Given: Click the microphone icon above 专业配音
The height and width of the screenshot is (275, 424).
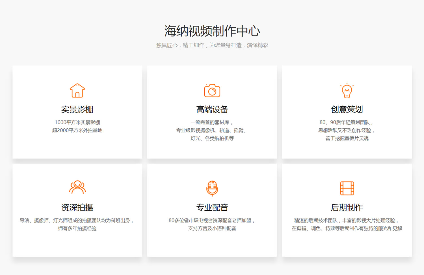Looking at the screenshot, I should [x=212, y=188].
